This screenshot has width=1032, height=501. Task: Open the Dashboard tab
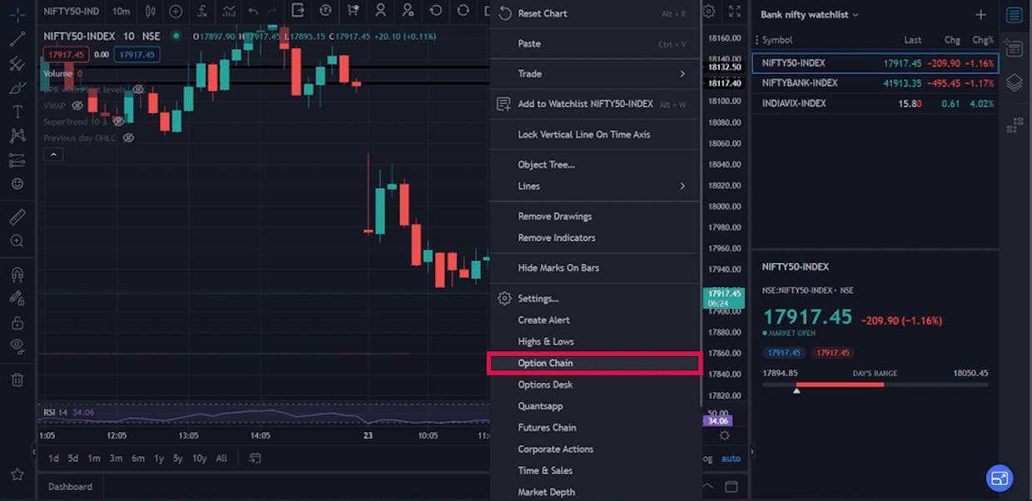point(70,487)
